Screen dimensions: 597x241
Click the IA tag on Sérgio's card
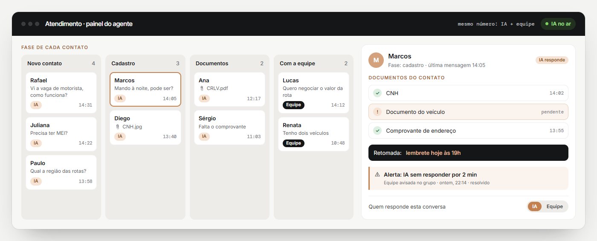[x=204, y=136]
